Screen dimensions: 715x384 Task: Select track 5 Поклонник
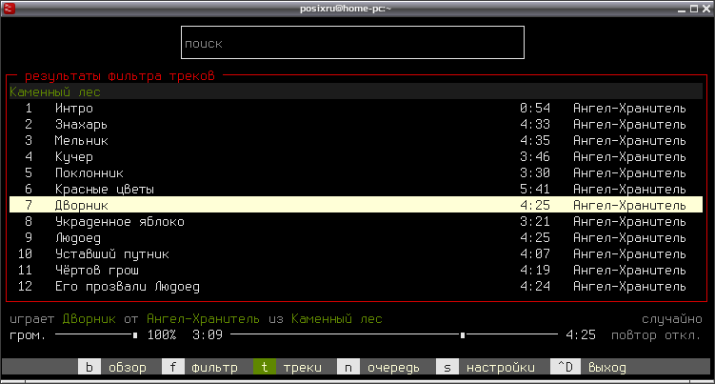coord(356,173)
